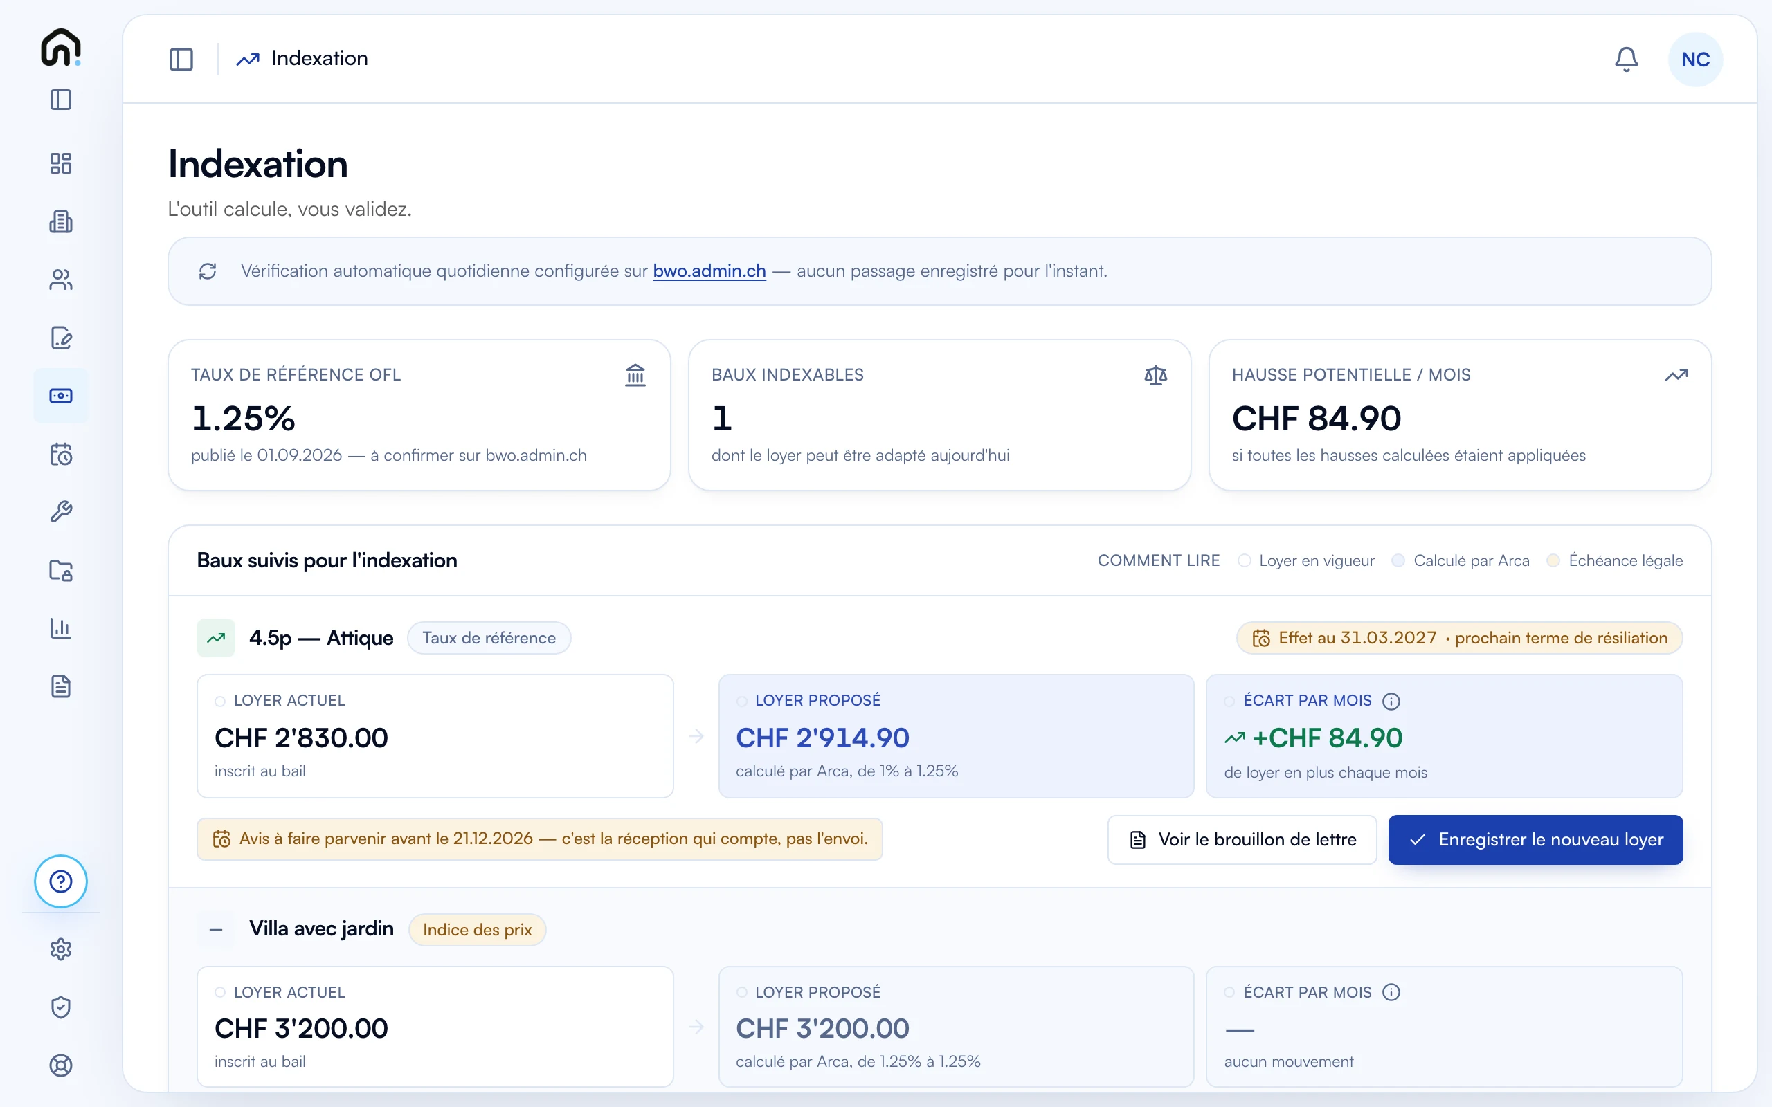Click the 4.5p — Attique lease title
The width and height of the screenshot is (1772, 1107).
(320, 638)
